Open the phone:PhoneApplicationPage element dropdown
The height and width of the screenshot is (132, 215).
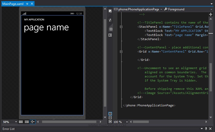click(161, 9)
